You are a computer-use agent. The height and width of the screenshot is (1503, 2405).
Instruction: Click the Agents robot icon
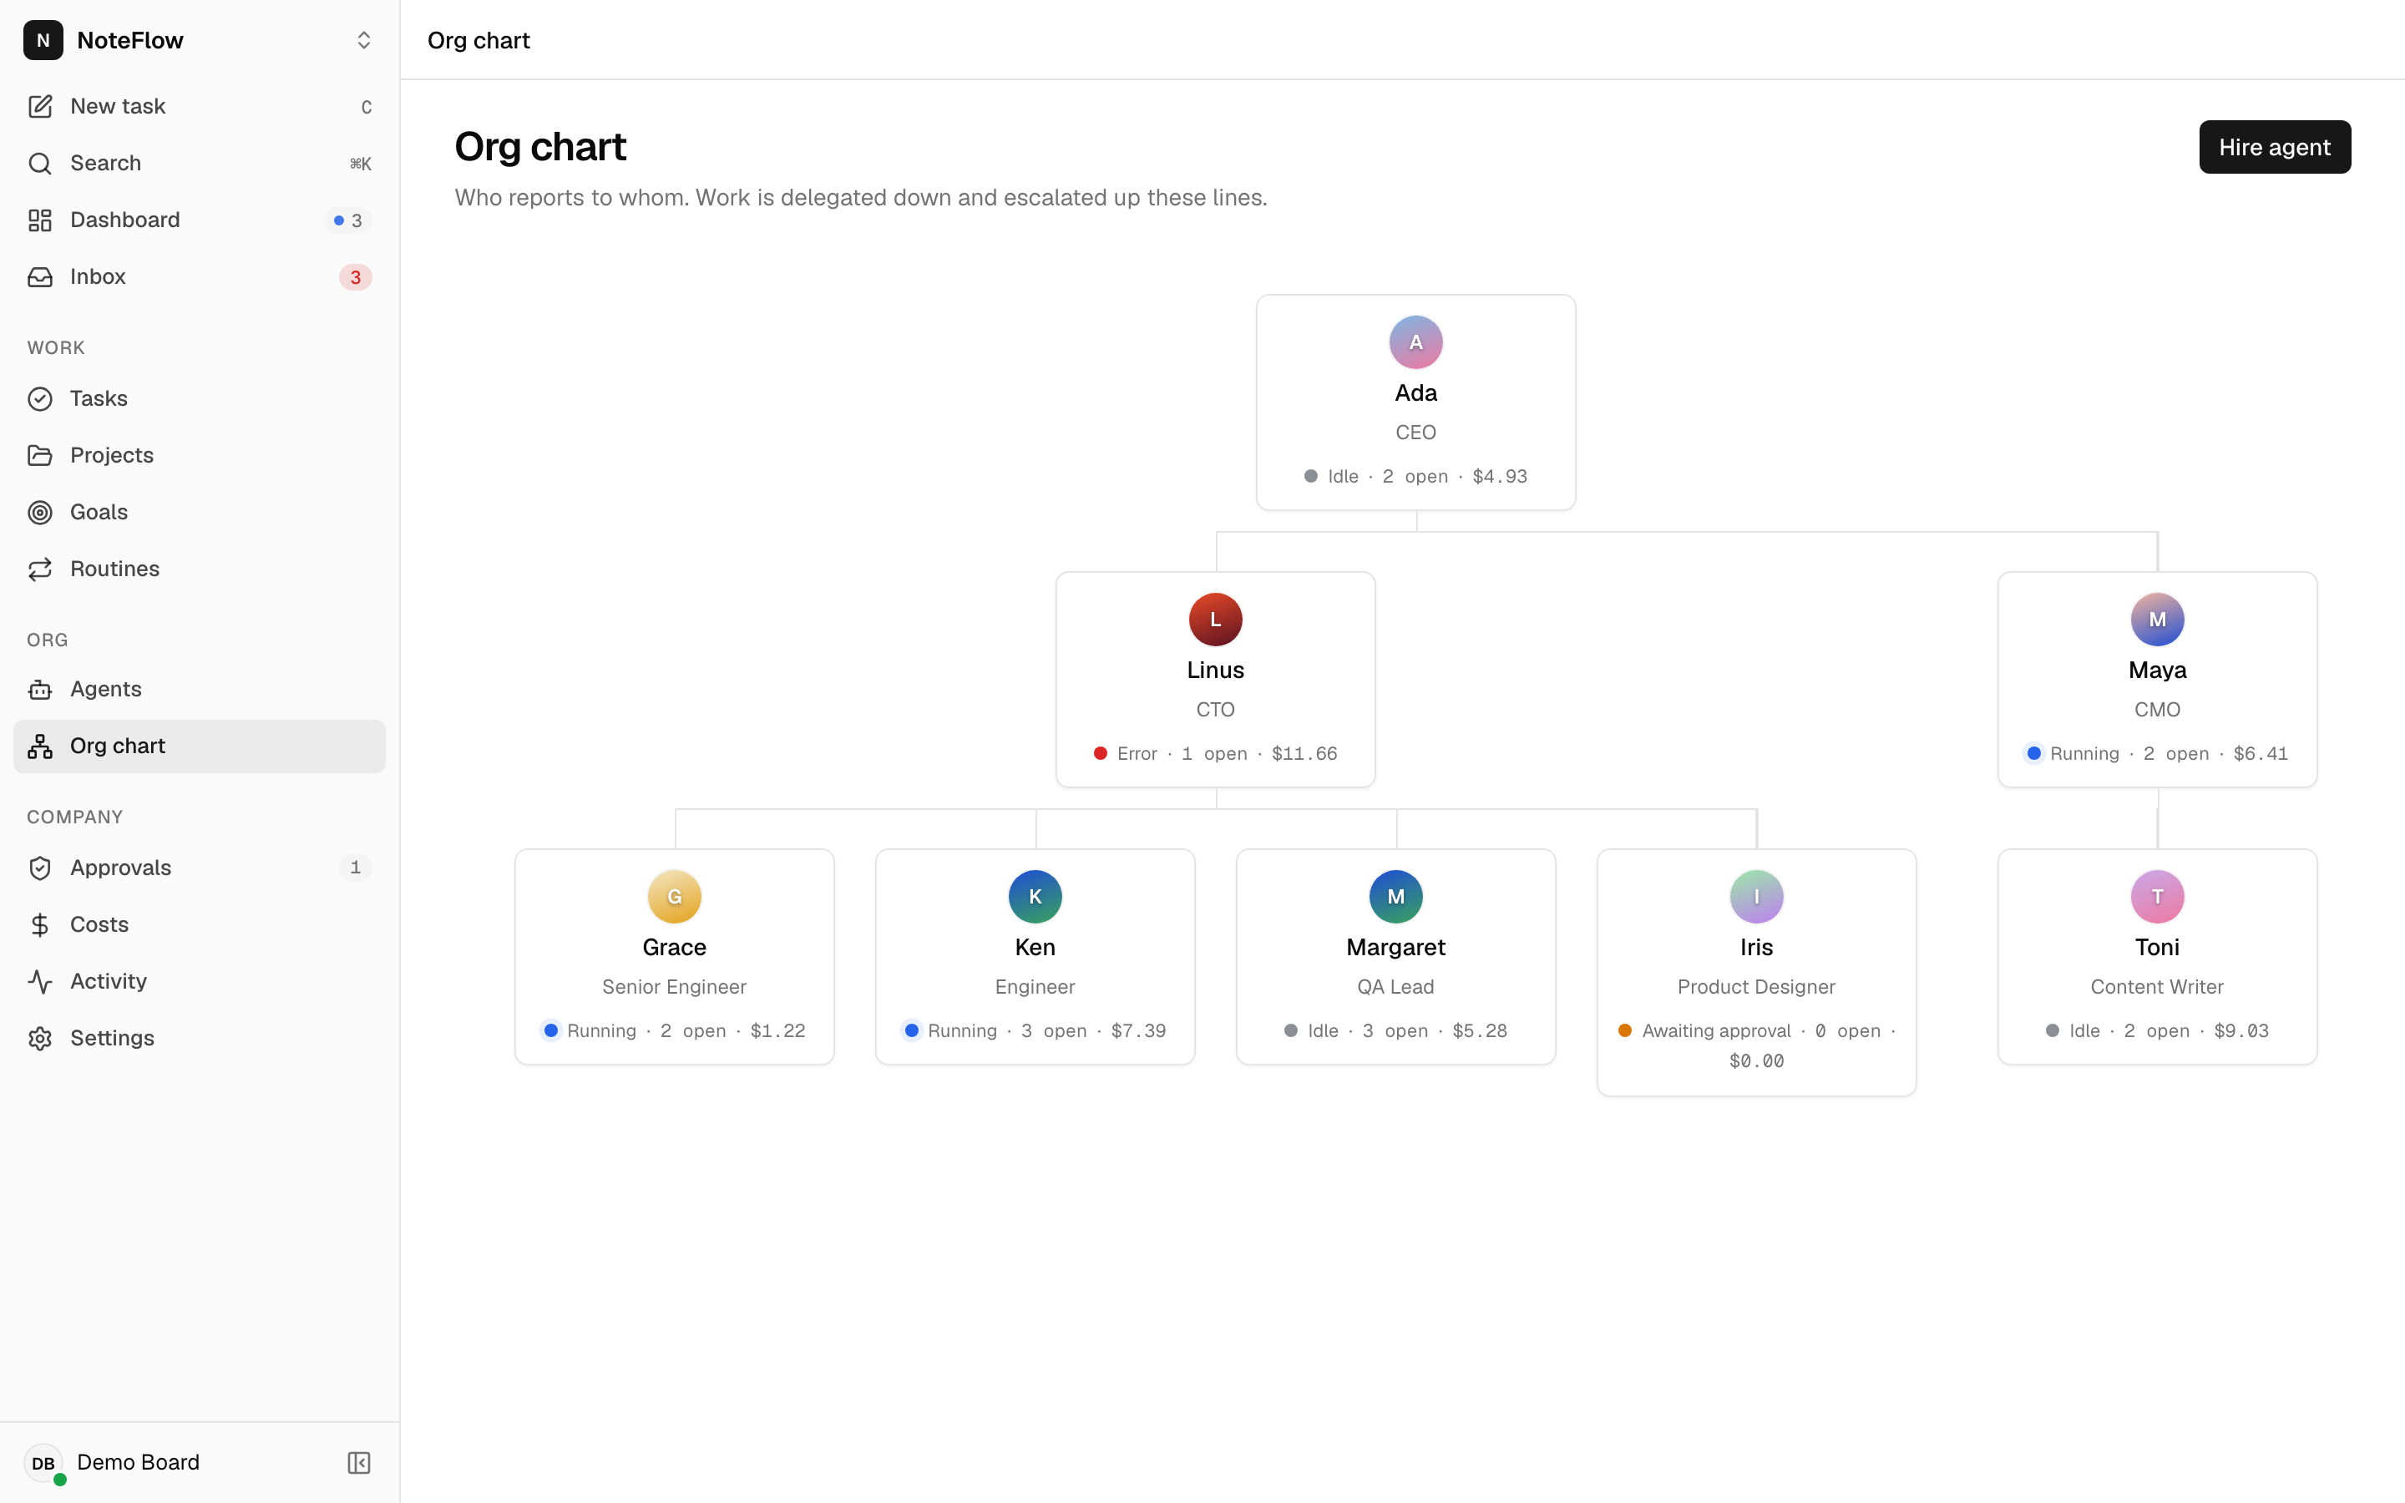(x=40, y=689)
